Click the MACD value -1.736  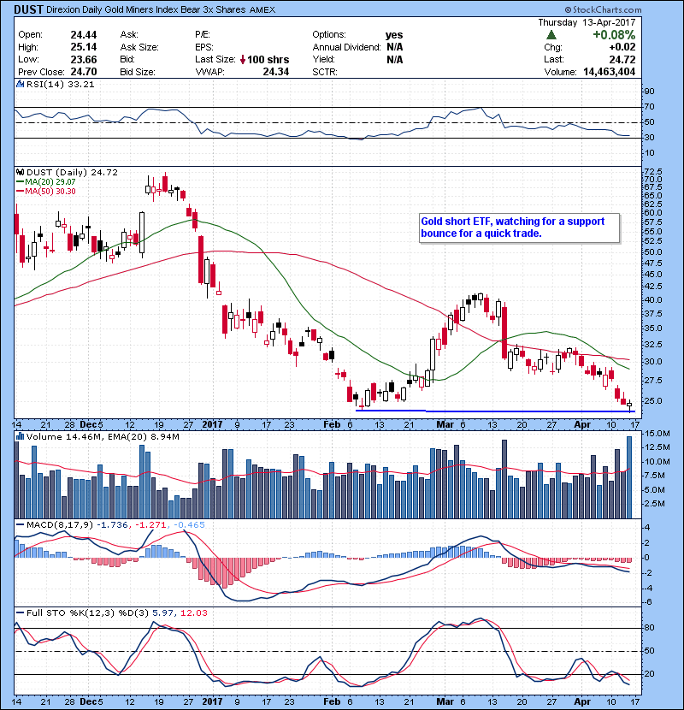pyautogui.click(x=112, y=525)
